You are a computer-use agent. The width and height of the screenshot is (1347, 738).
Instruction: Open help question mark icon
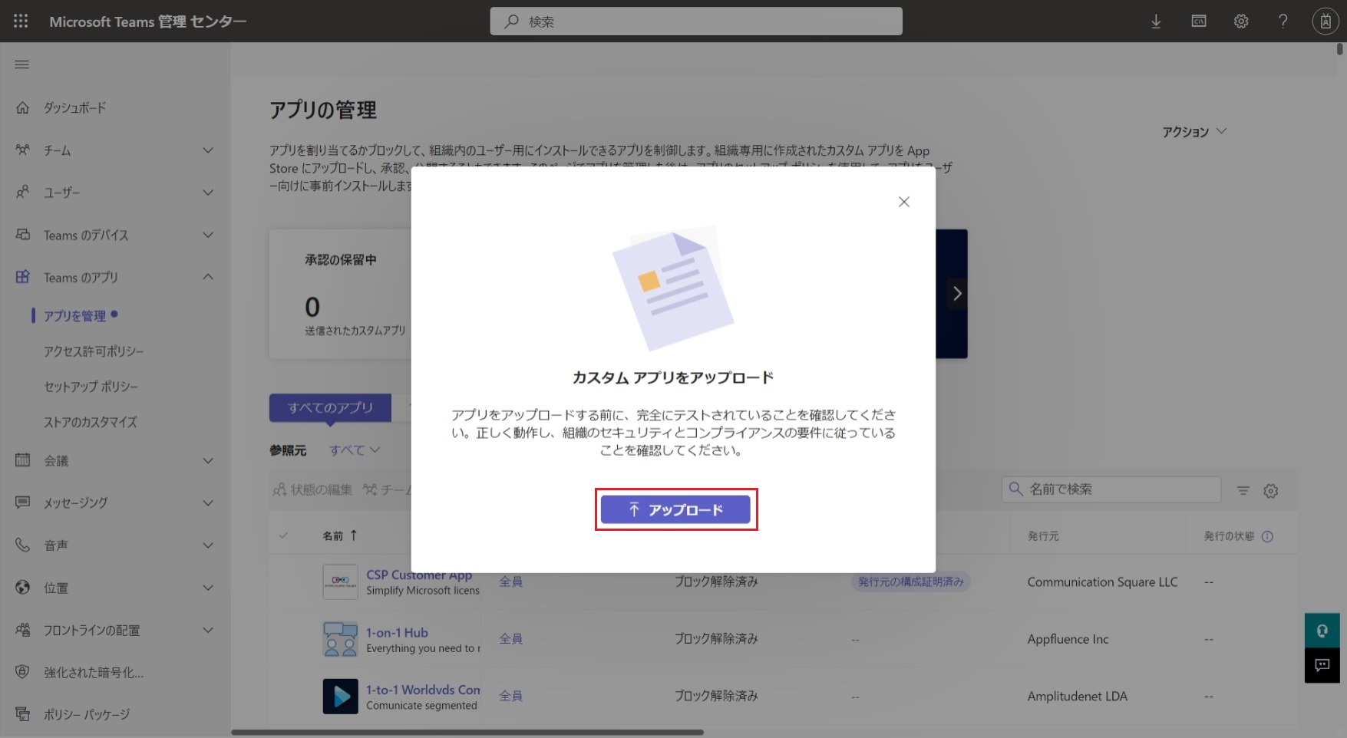[x=1283, y=21]
